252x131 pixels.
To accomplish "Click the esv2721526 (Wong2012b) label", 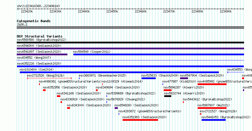I will pos(46,75).
